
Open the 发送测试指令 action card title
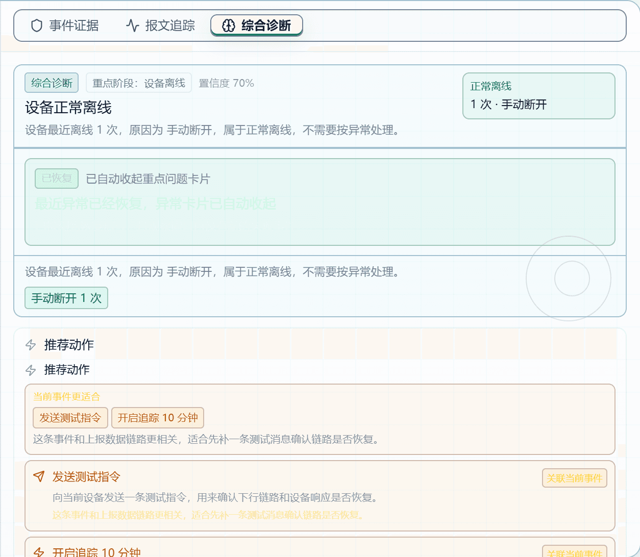tap(86, 477)
